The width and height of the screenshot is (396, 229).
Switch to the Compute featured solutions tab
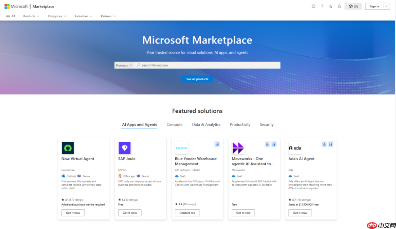(x=174, y=124)
